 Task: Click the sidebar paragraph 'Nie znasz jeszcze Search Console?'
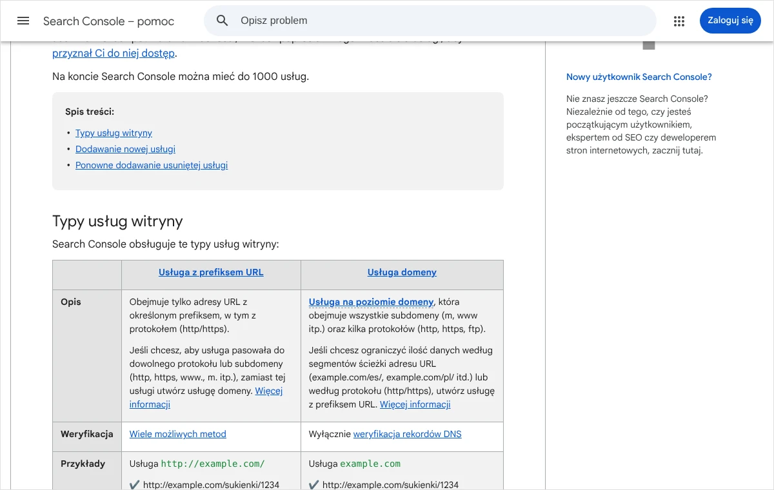click(x=641, y=124)
